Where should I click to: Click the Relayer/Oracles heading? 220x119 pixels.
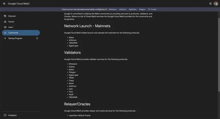[77, 104]
